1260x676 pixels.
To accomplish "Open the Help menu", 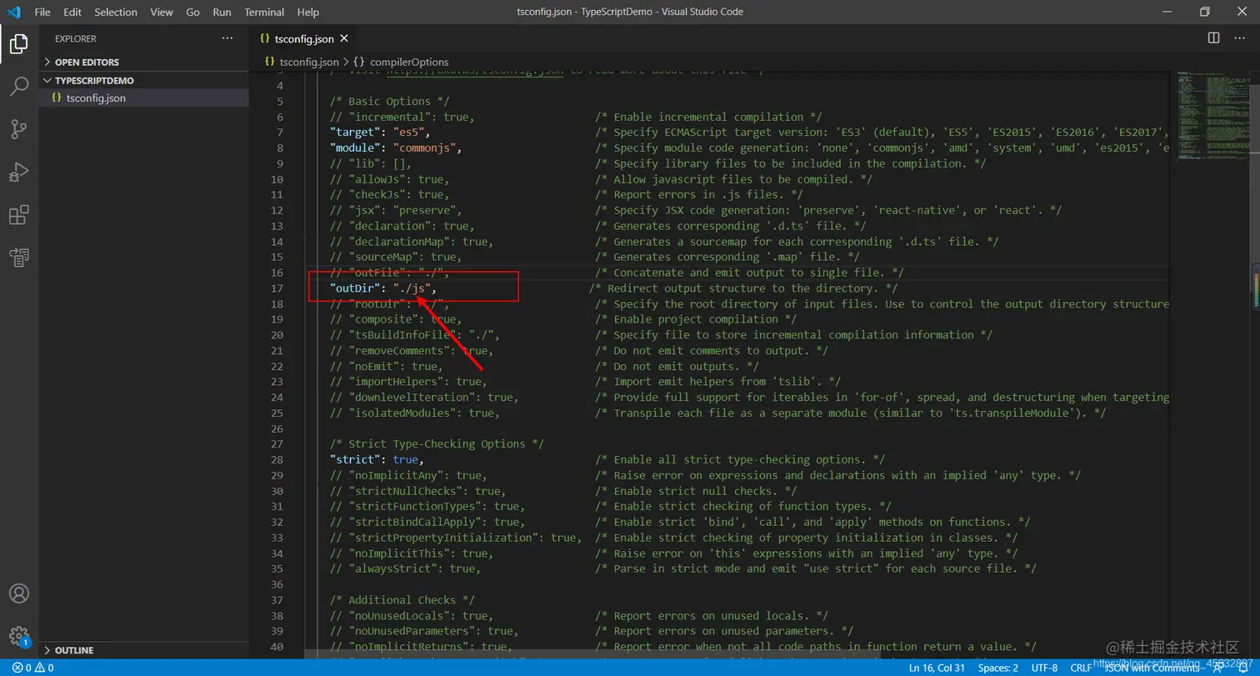I will click(x=308, y=12).
